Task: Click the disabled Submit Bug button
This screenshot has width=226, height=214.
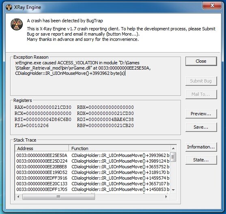Action: 201,81
